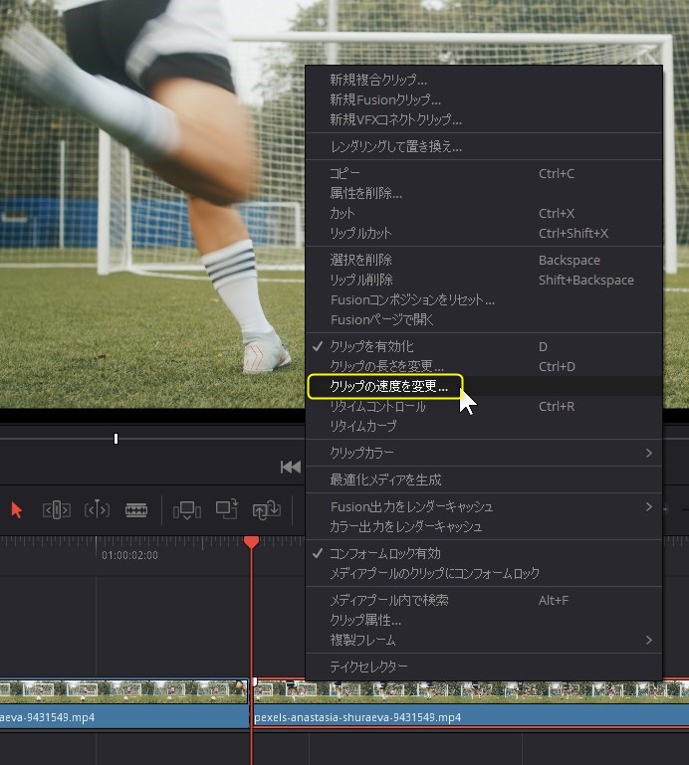Select レンダリングして置き換え... option
This screenshot has width=689, height=765.
point(484,146)
